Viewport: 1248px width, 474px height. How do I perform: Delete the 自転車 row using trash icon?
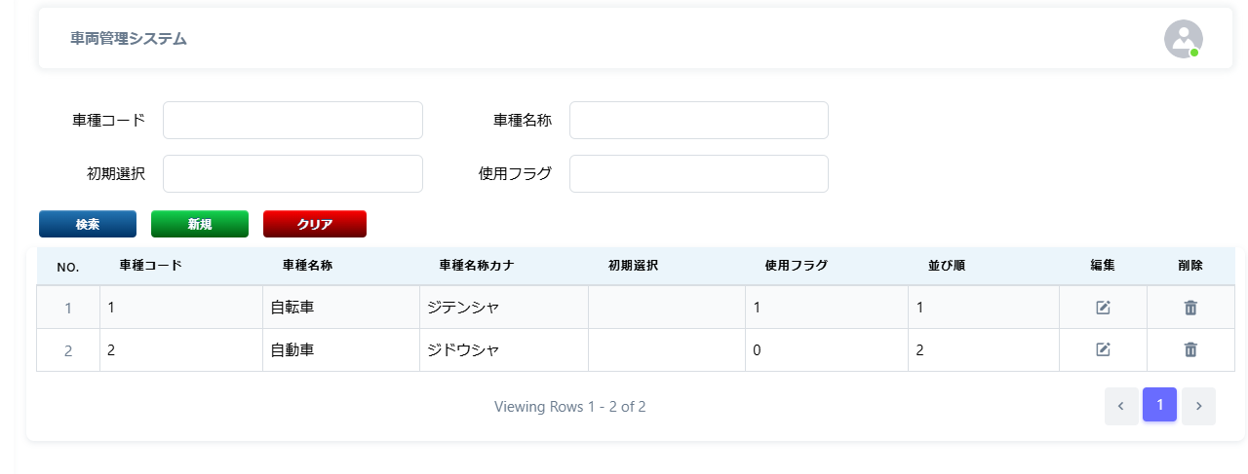(1190, 308)
